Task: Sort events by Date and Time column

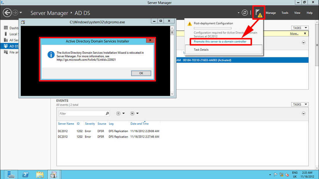Action: point(139,124)
